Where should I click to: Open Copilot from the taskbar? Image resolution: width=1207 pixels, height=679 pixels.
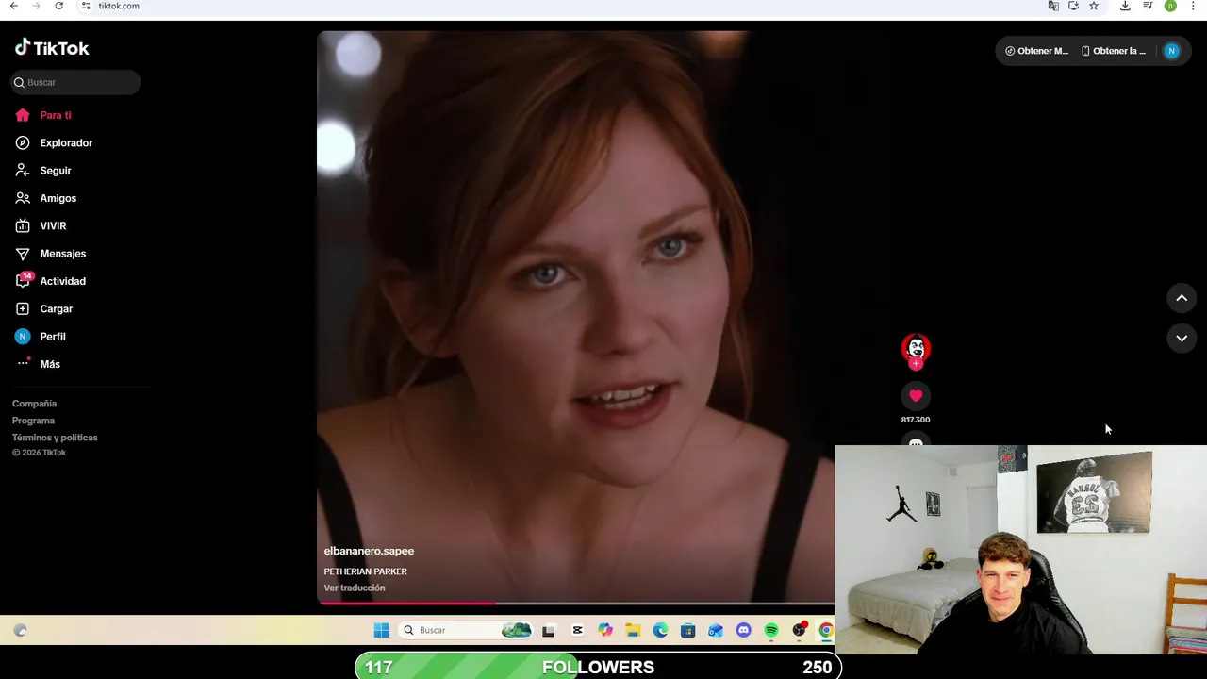pyautogui.click(x=604, y=630)
